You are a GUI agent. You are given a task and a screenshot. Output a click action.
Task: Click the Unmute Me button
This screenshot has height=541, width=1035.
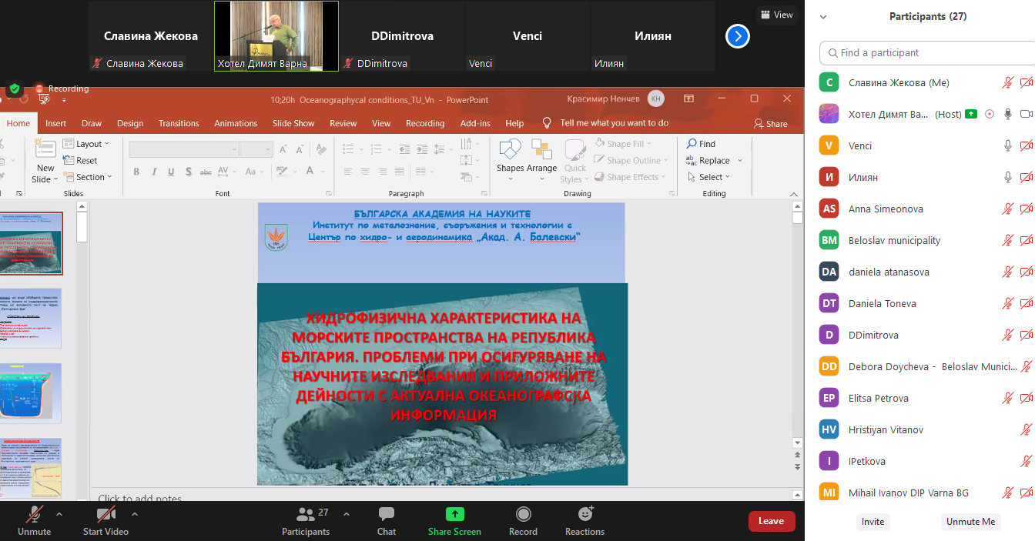coord(970,522)
